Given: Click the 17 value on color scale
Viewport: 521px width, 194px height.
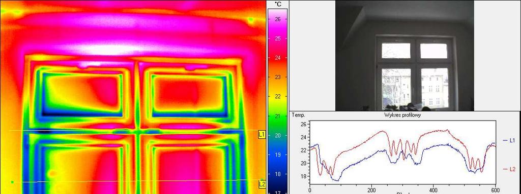Looking at the screenshot, I should tap(278, 192).
